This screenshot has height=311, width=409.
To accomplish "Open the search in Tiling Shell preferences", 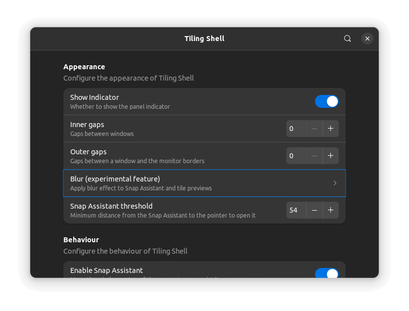I will point(347,38).
